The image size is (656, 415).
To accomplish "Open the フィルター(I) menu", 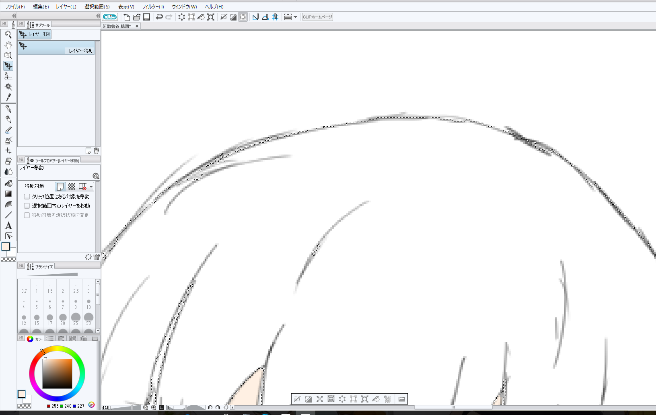I will (x=153, y=7).
